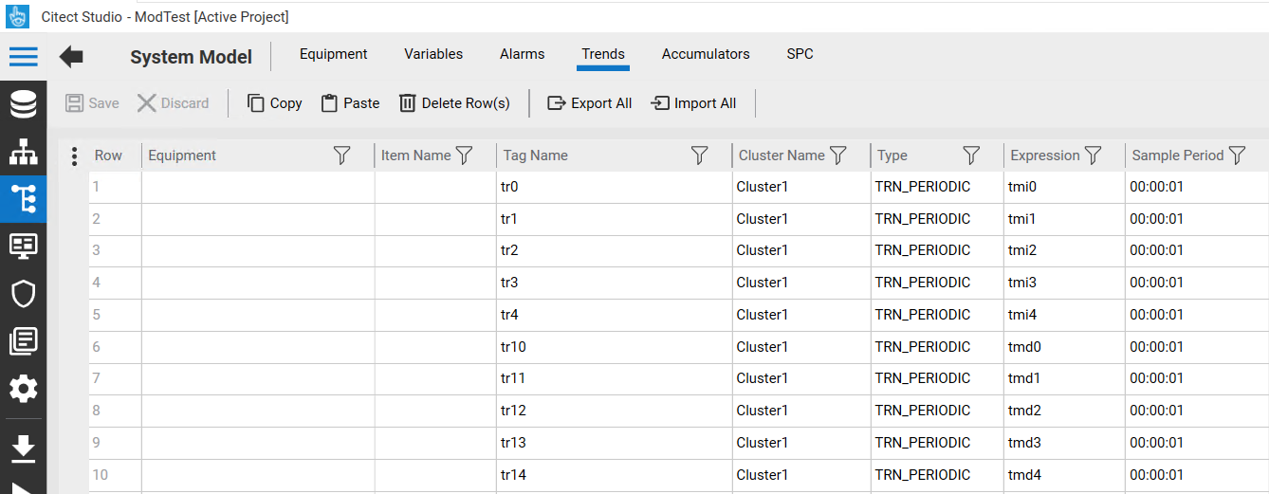The image size is (1269, 494).
Task: Filter the Cluster Name column
Action: 838,156
